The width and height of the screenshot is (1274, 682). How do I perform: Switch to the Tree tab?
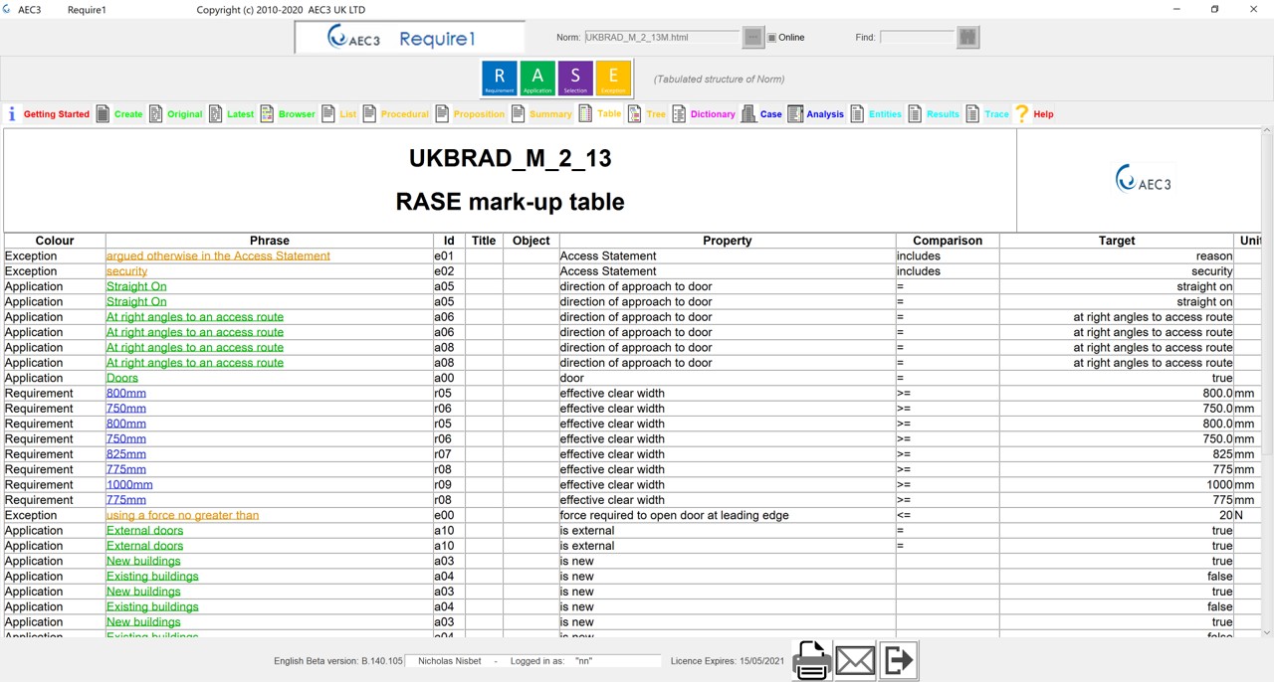[656, 114]
